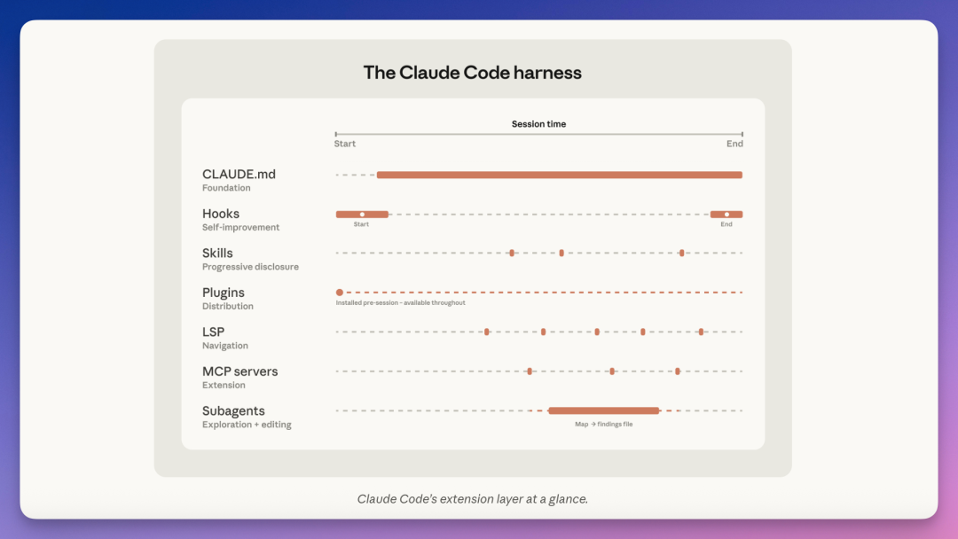Click the first LSP navigation marker
The height and width of the screenshot is (539, 958).
(487, 332)
